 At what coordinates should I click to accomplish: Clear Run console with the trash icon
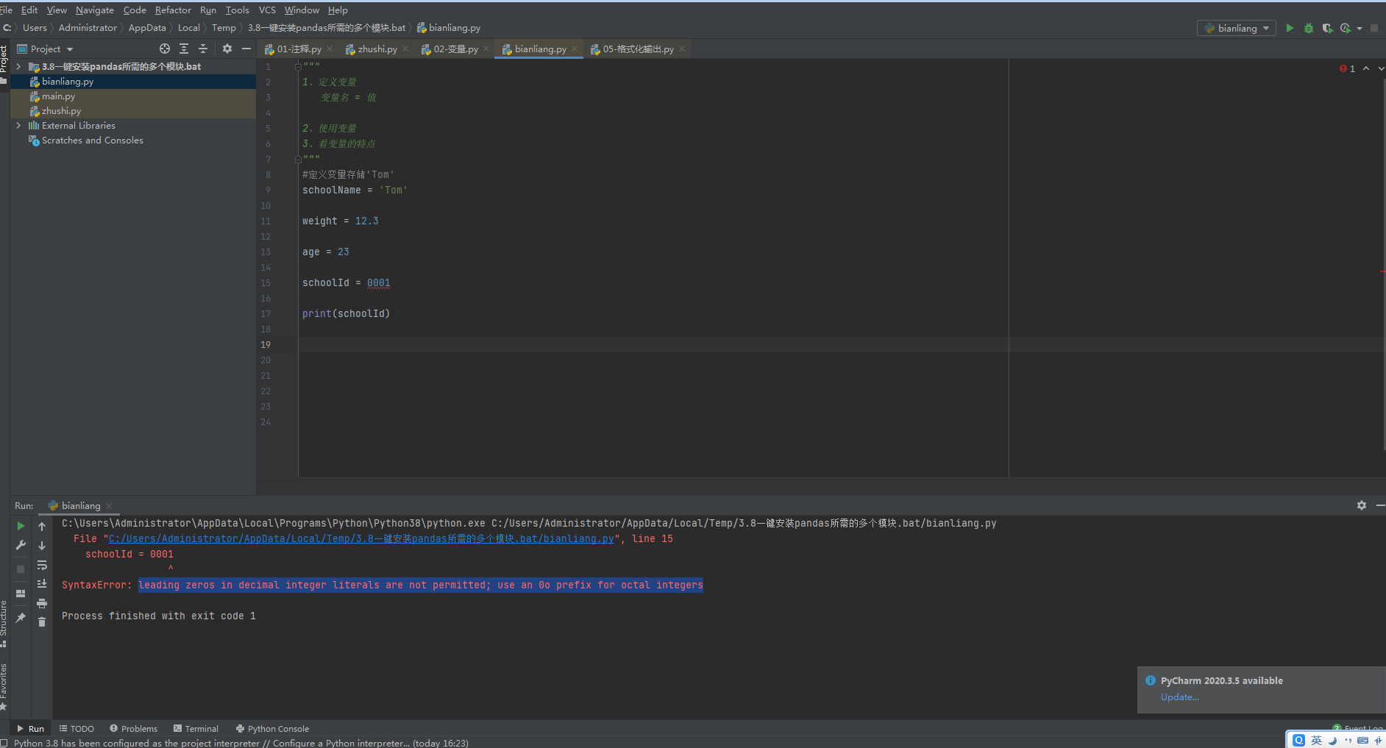click(42, 622)
